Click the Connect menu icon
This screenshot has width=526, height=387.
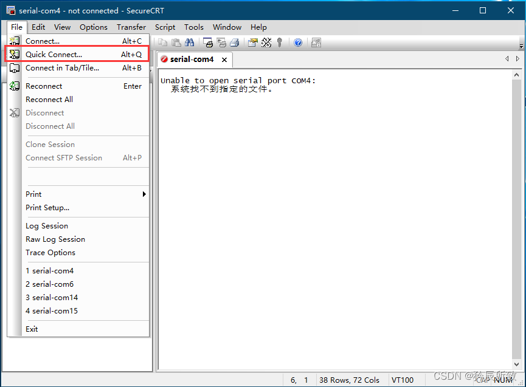tap(15, 41)
